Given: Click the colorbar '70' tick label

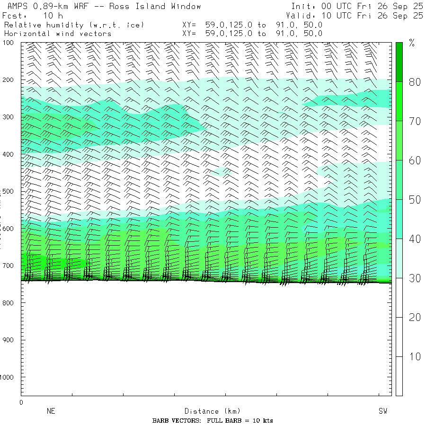Looking at the screenshot, I should 415,121.
